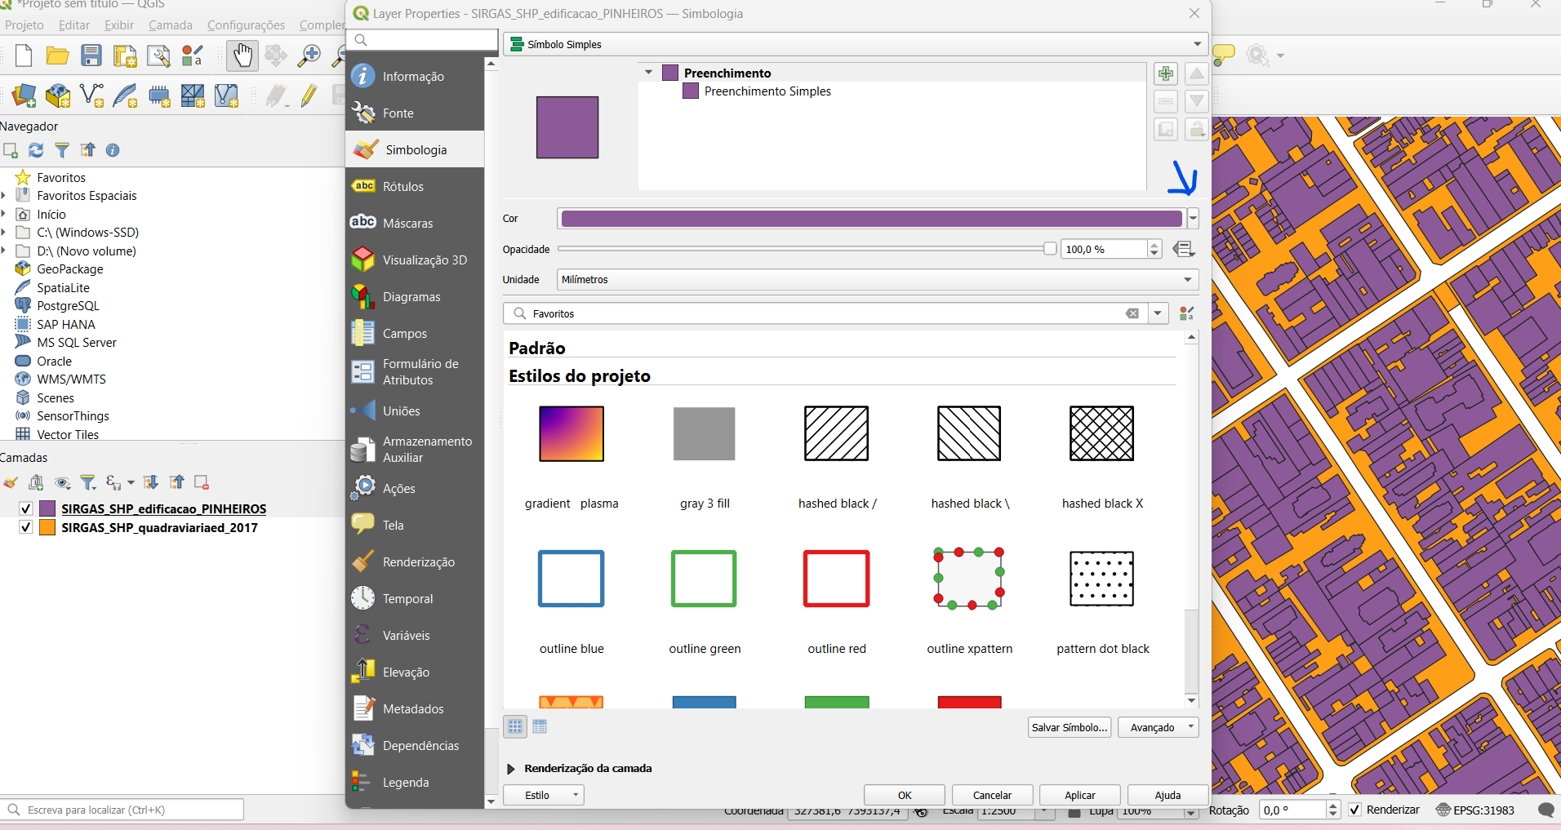
Task: Click the refresh icon in Navegador panel
Action: (36, 150)
